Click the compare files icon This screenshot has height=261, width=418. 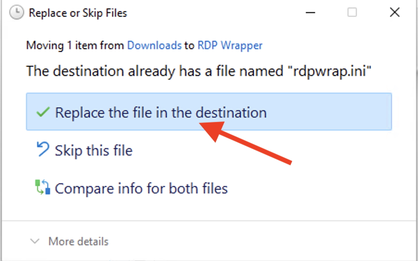coord(43,187)
